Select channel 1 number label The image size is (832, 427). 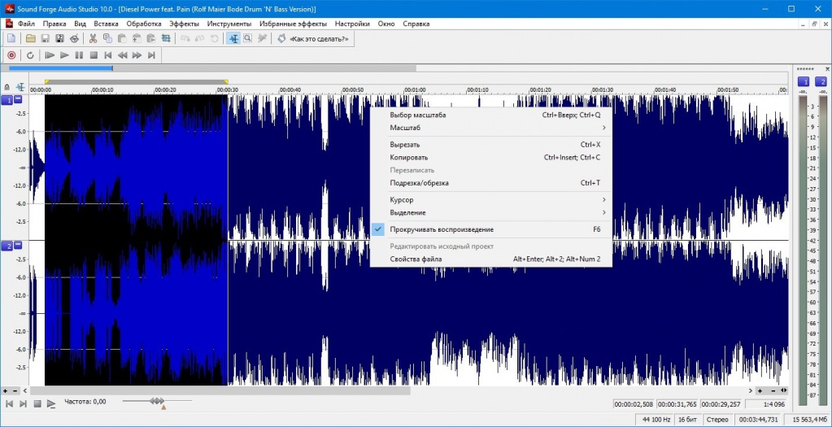pyautogui.click(x=7, y=100)
